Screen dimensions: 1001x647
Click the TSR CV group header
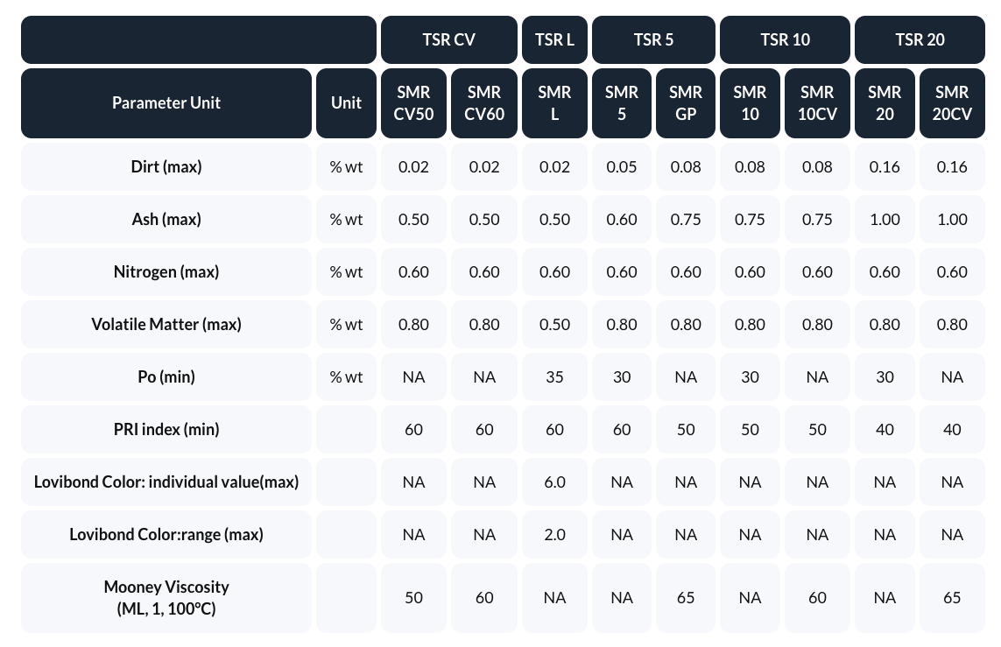pos(448,39)
